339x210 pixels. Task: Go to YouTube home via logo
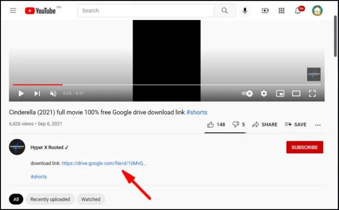pyautogui.click(x=40, y=11)
